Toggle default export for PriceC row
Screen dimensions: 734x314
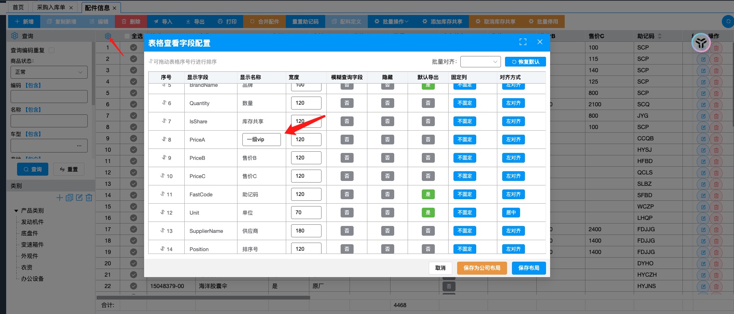click(428, 176)
